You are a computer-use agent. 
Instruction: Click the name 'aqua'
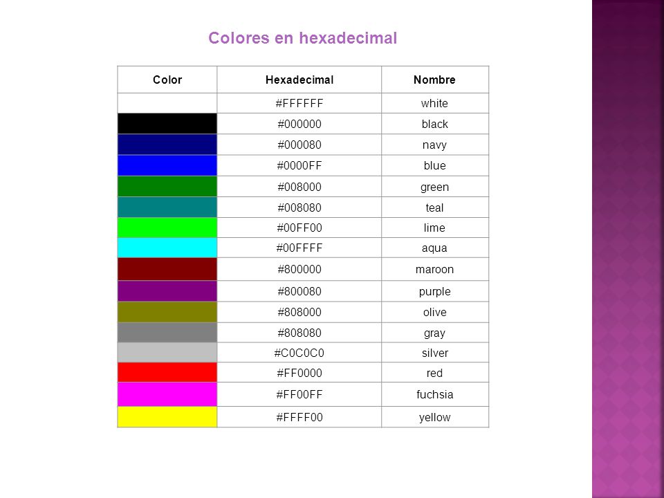pos(434,248)
